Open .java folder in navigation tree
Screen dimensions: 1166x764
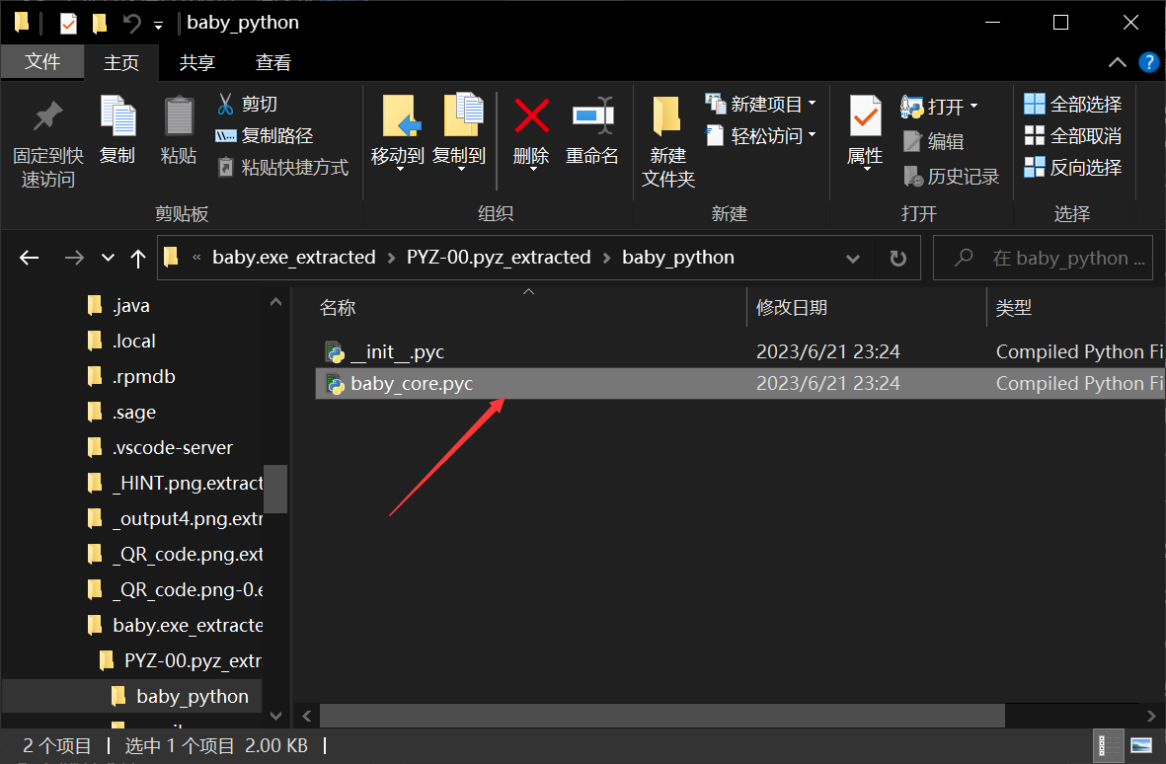pyautogui.click(x=131, y=305)
